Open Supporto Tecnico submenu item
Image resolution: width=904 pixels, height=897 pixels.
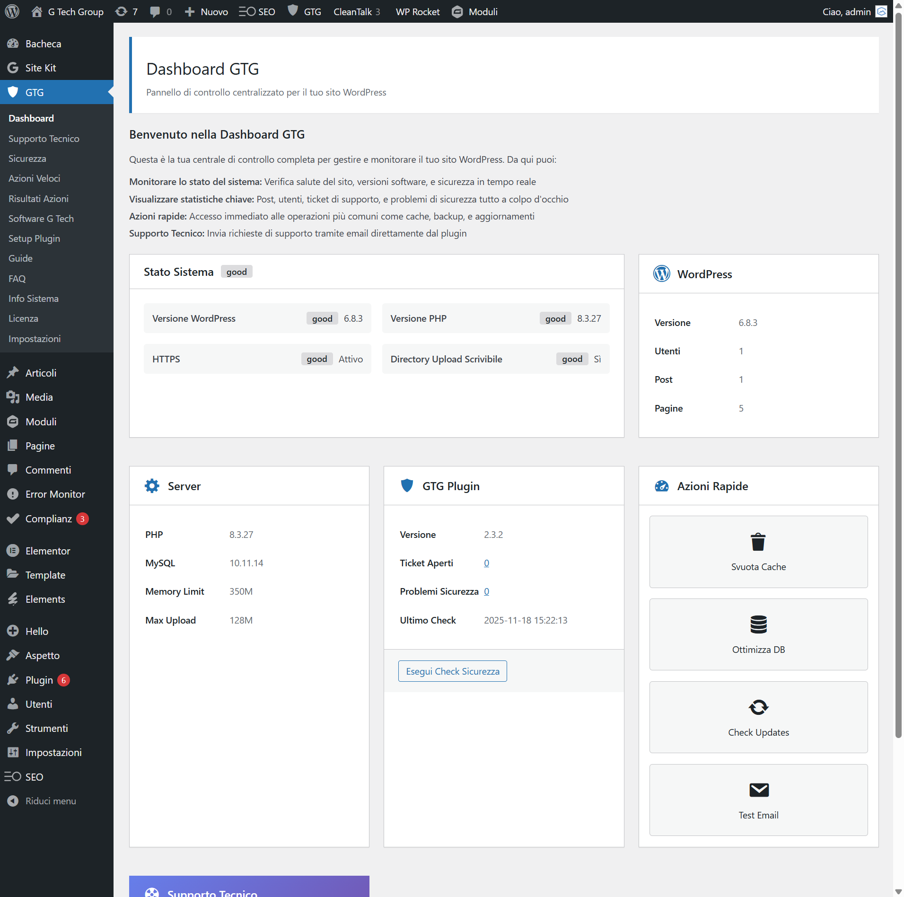tap(44, 139)
